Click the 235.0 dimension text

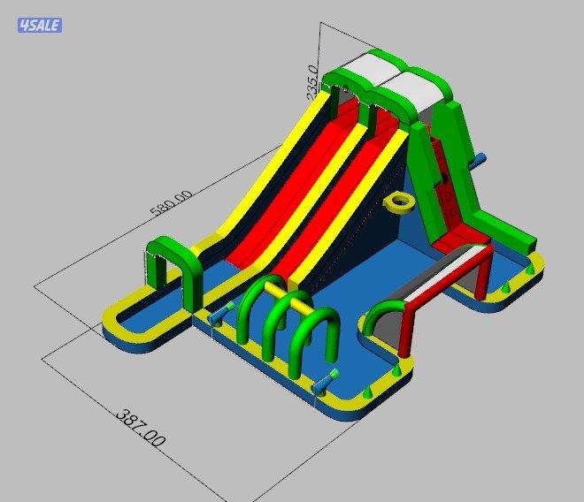[312, 81]
